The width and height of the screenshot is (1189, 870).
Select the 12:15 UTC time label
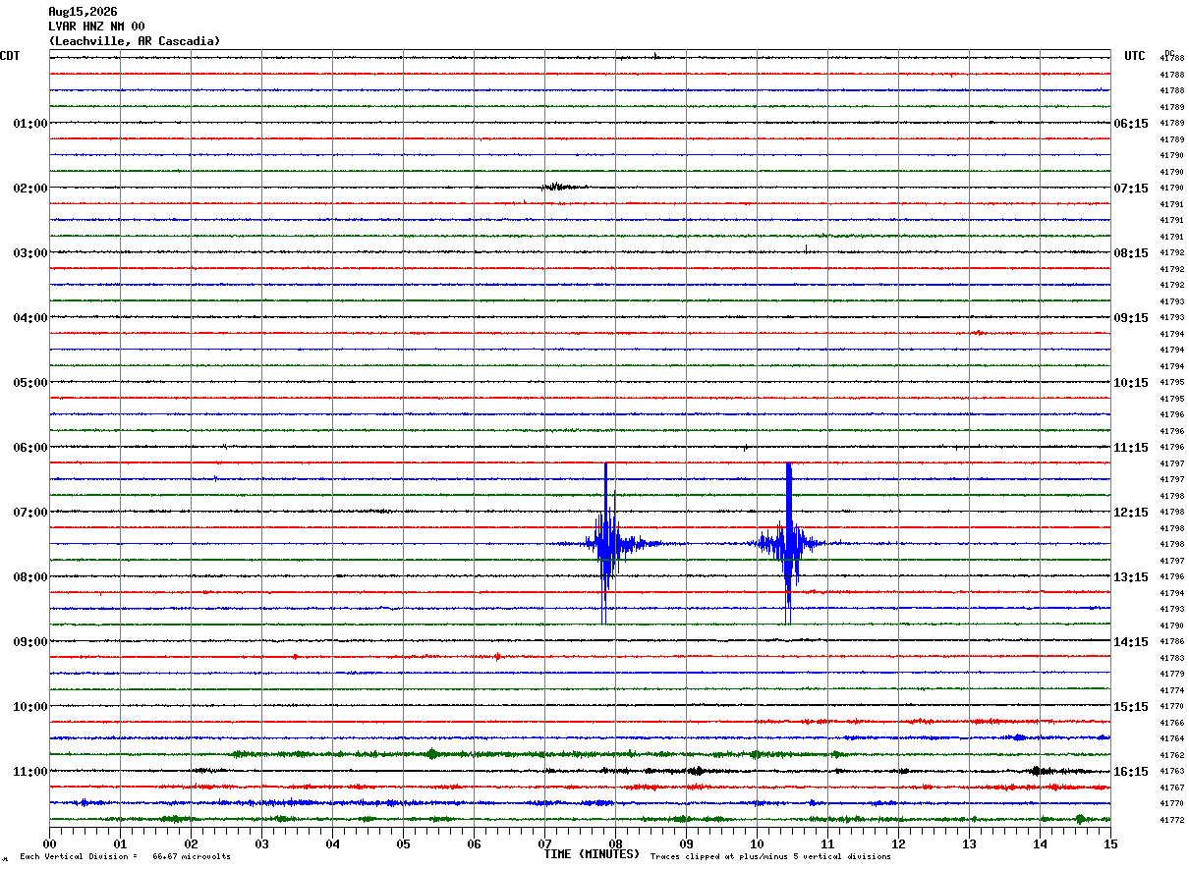click(1131, 513)
